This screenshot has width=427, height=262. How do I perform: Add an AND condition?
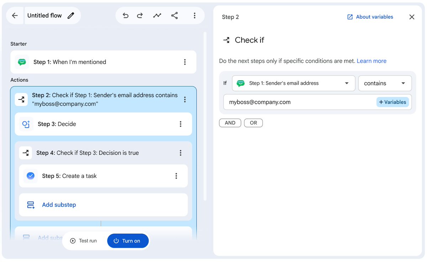coord(230,123)
